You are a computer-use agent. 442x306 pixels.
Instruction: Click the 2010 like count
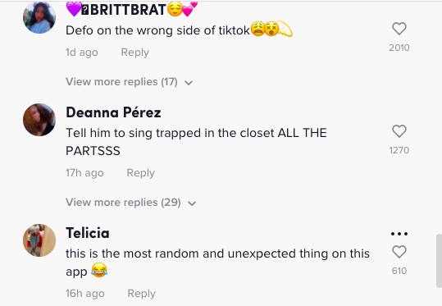399,48
